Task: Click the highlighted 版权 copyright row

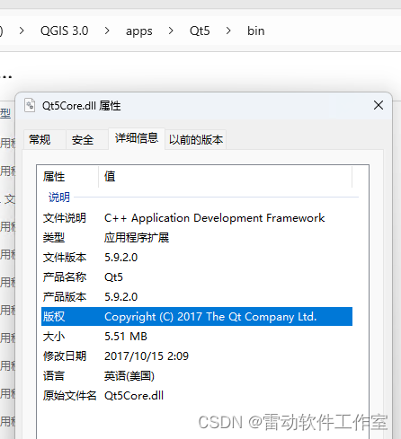Action: 197,317
